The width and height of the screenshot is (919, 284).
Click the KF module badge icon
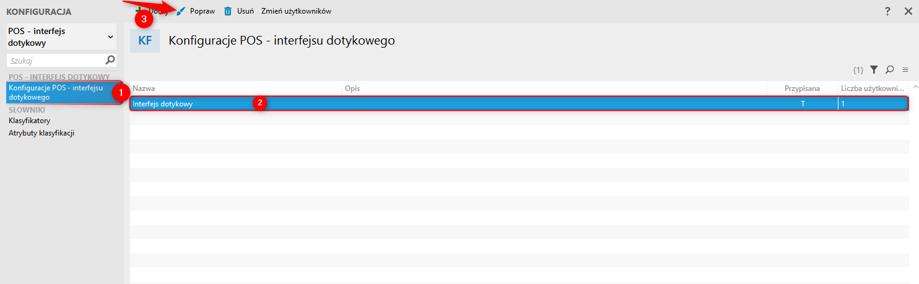(144, 41)
